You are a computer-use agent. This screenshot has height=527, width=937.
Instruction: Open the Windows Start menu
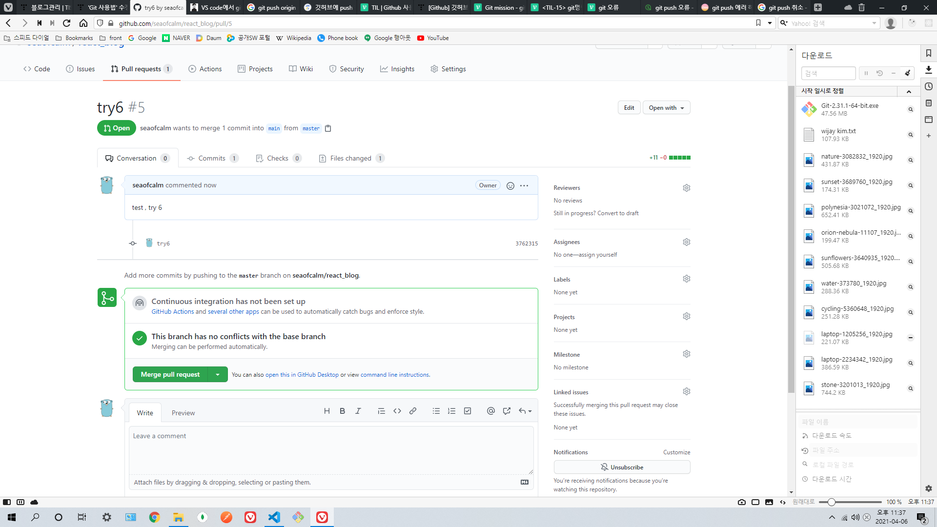(12, 517)
